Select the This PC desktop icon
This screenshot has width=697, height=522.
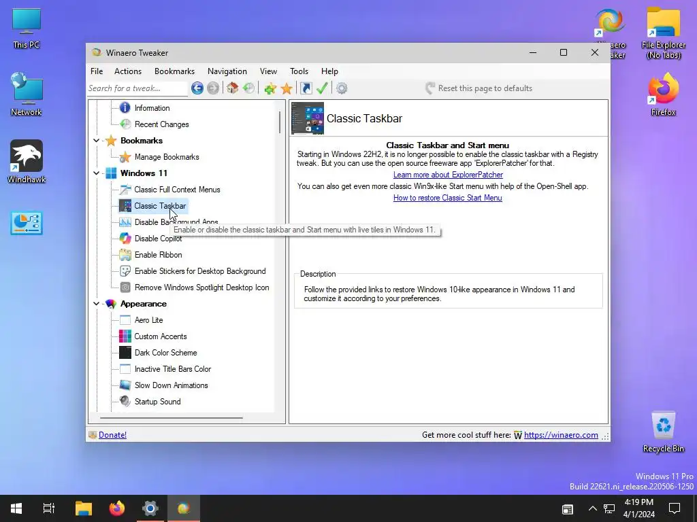27,29
